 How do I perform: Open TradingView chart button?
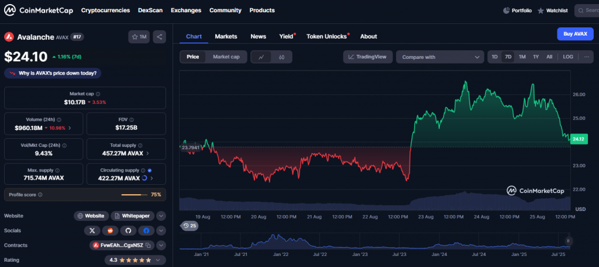pyautogui.click(x=368, y=57)
